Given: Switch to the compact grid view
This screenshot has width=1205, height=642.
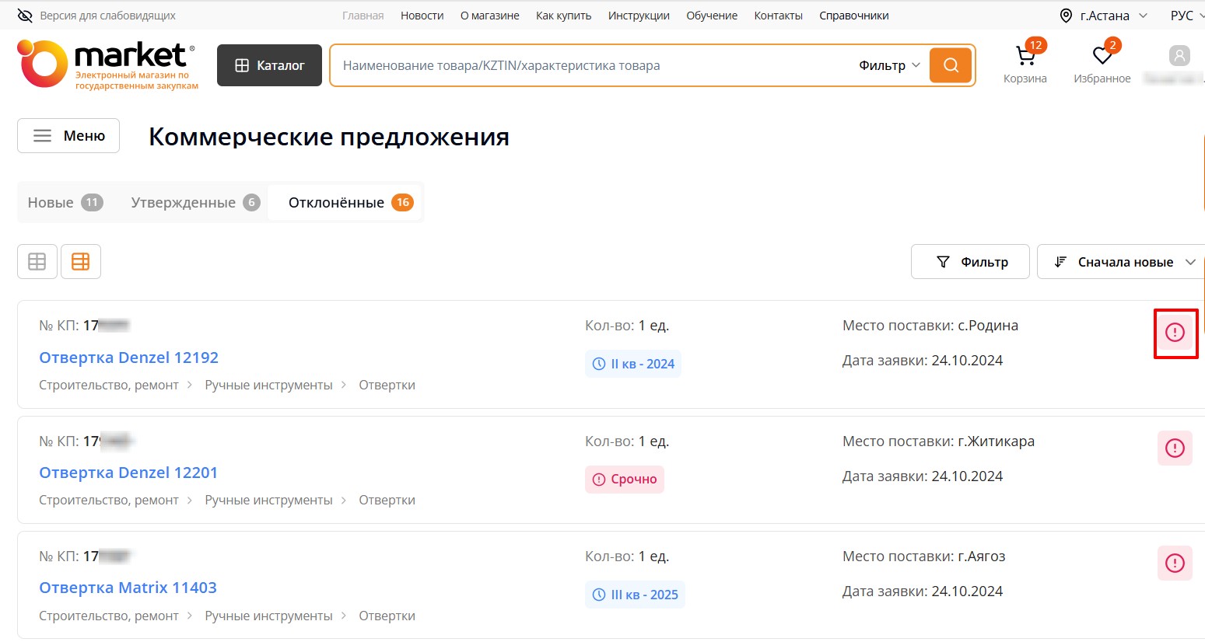Looking at the screenshot, I should pos(37,262).
